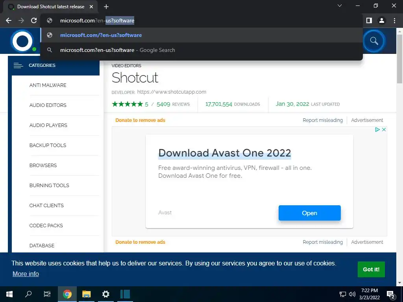Viewport: 403px width, 302px height.
Task: Click the five-star rating
Action: pyautogui.click(x=128, y=104)
